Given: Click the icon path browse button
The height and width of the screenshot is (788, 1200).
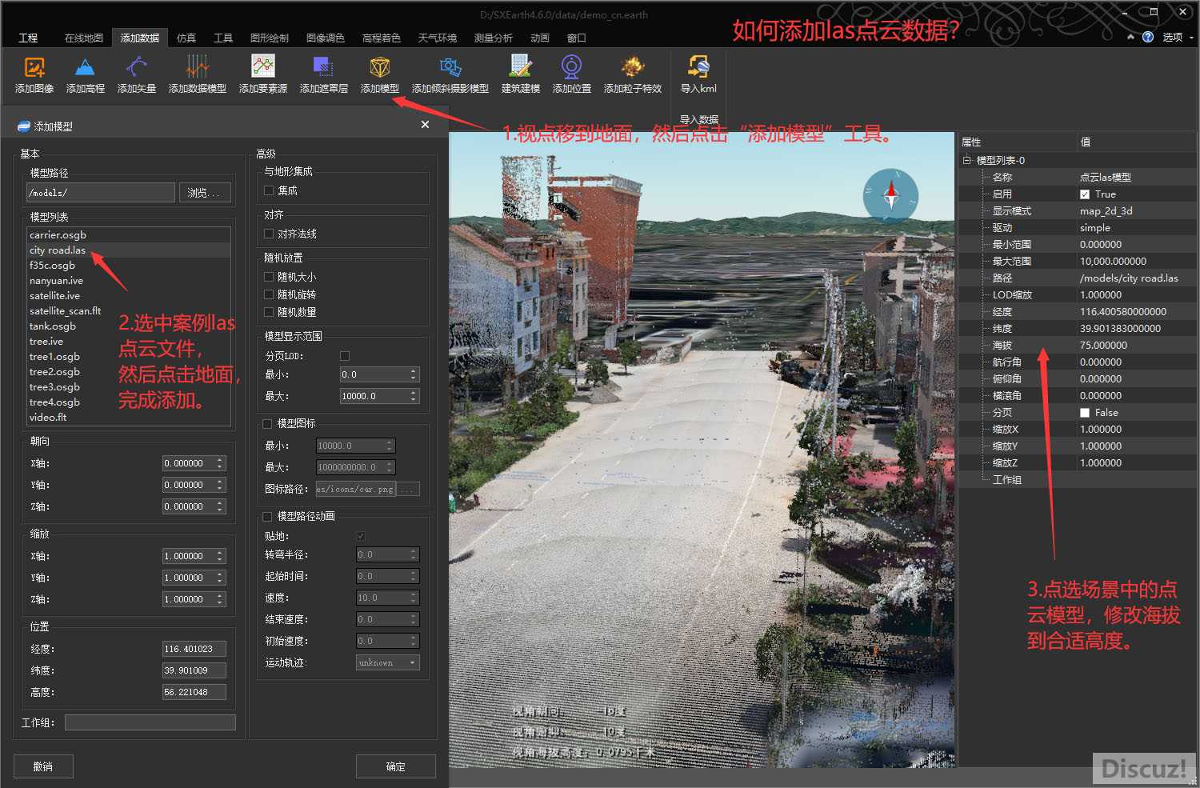Looking at the screenshot, I should click(x=408, y=489).
